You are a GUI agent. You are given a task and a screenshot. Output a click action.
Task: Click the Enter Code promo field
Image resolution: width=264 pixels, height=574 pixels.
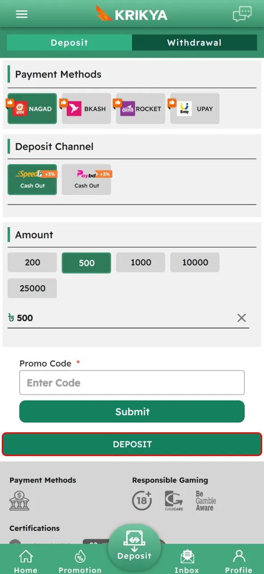[x=132, y=383]
